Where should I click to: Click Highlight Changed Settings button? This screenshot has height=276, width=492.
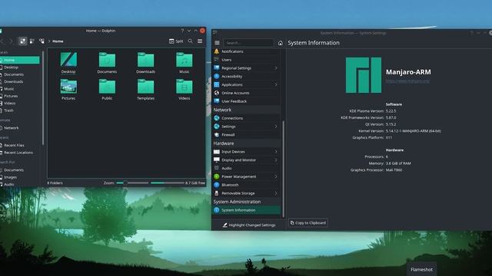pyautogui.click(x=249, y=225)
